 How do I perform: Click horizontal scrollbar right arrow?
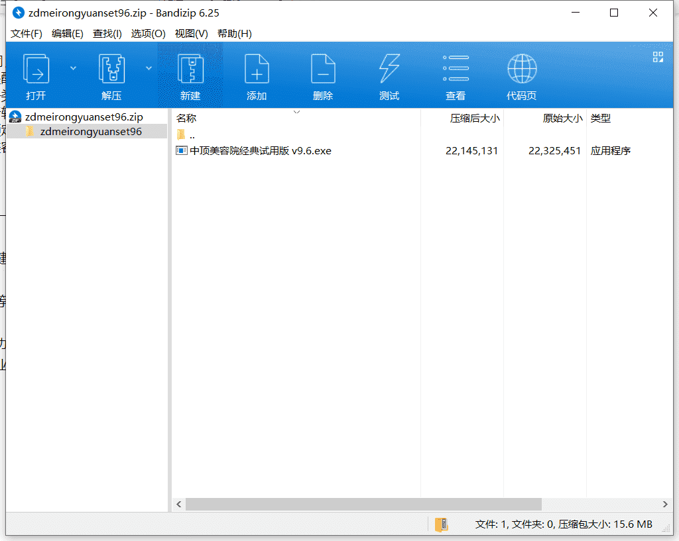click(665, 504)
